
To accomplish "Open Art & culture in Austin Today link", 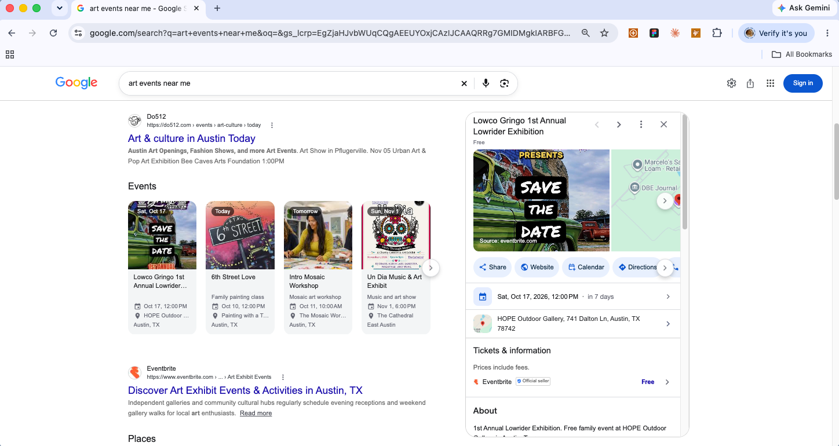I will [x=192, y=138].
